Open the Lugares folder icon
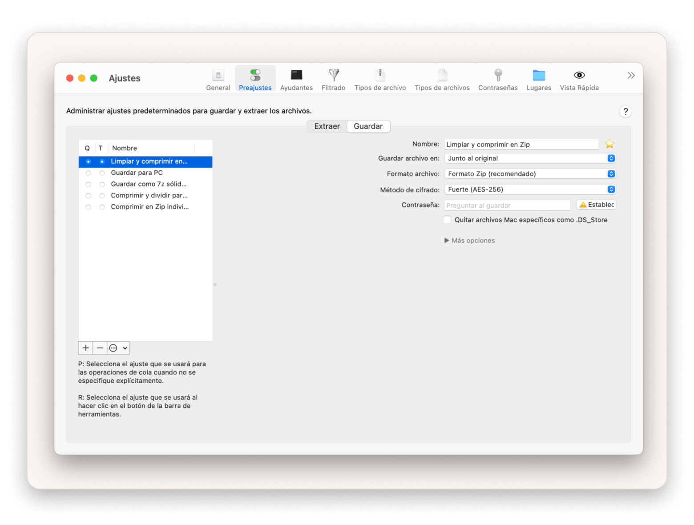This screenshot has height=525, width=694. pos(539,76)
